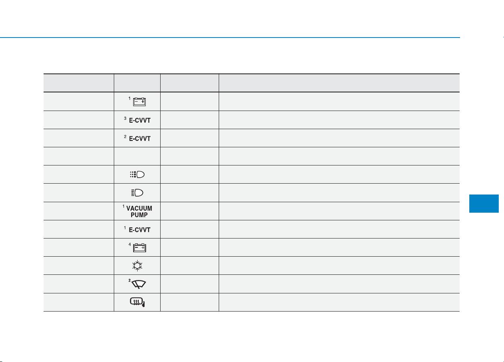
Task: Click the snowflake air conditioning icon
Action: coord(138,266)
